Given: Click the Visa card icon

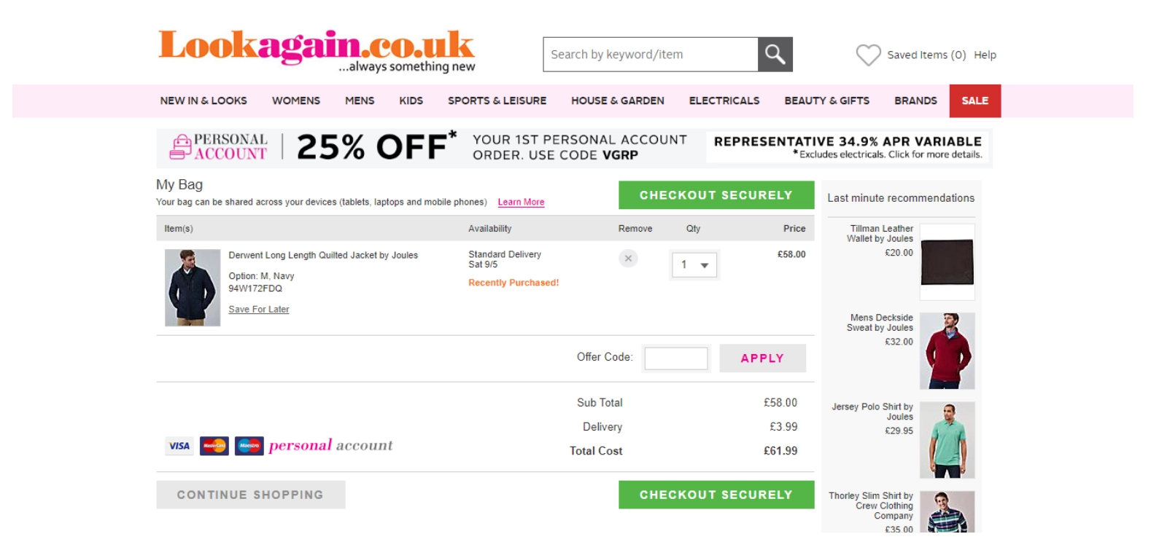Looking at the screenshot, I should coord(179,446).
